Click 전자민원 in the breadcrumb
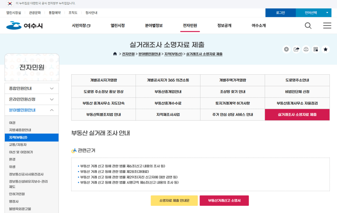The height and width of the screenshot is (213, 337). (128, 54)
